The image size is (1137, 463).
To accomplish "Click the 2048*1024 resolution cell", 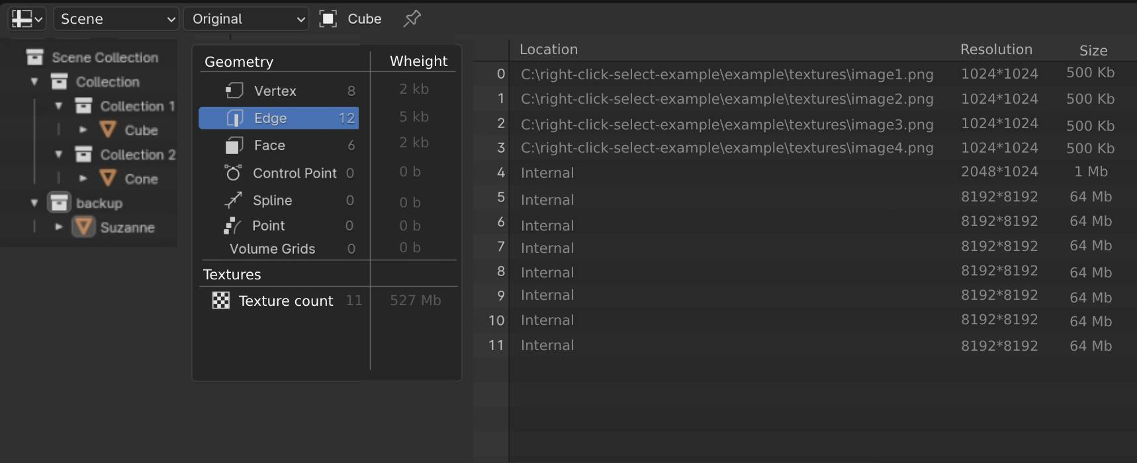I will click(x=999, y=172).
